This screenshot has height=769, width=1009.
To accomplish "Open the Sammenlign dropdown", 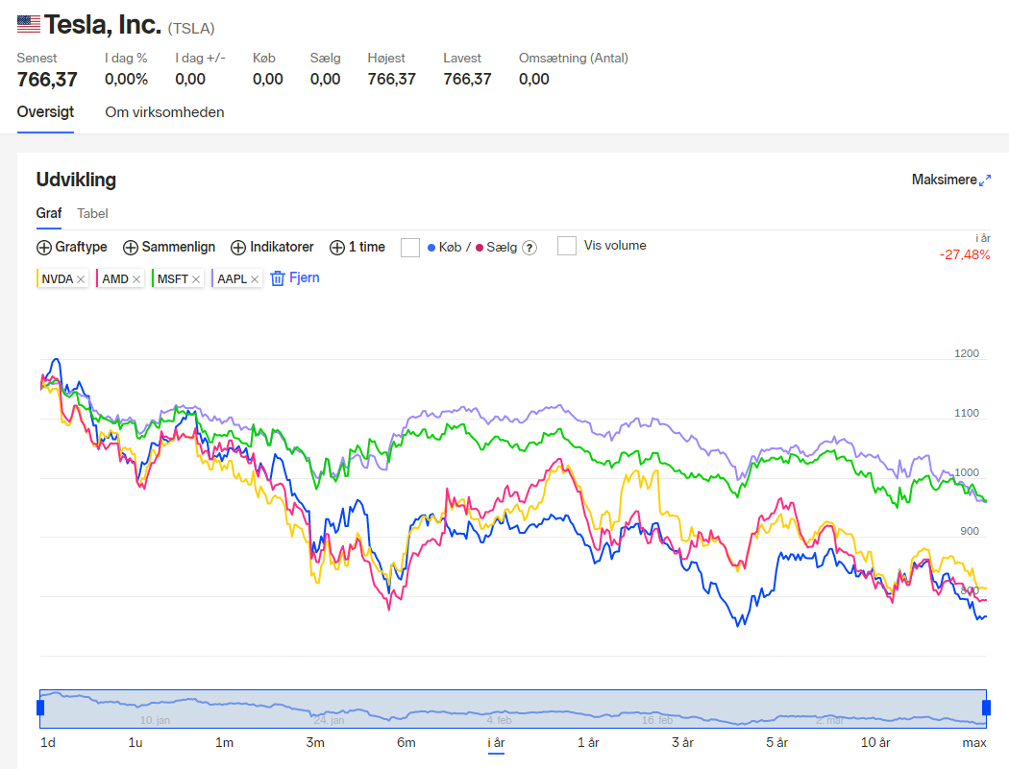I will (169, 247).
